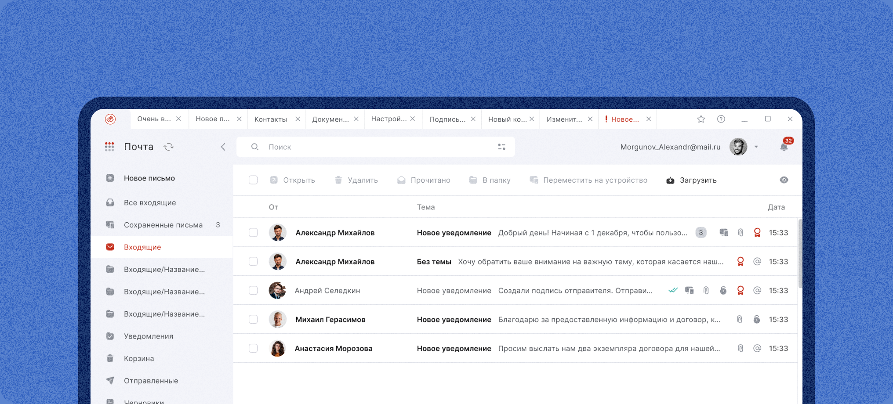Click the device icon in Андрей Селедкин row
This screenshot has height=404, width=893.
coord(690,290)
